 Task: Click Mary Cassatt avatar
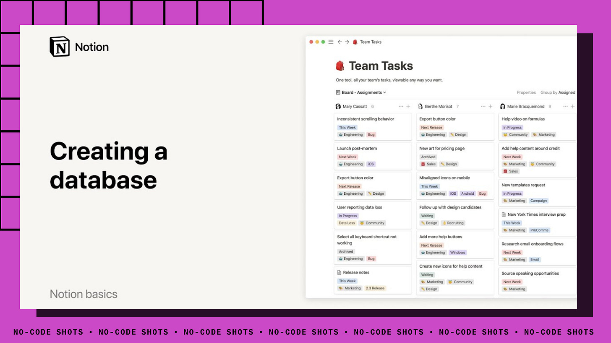[338, 106]
